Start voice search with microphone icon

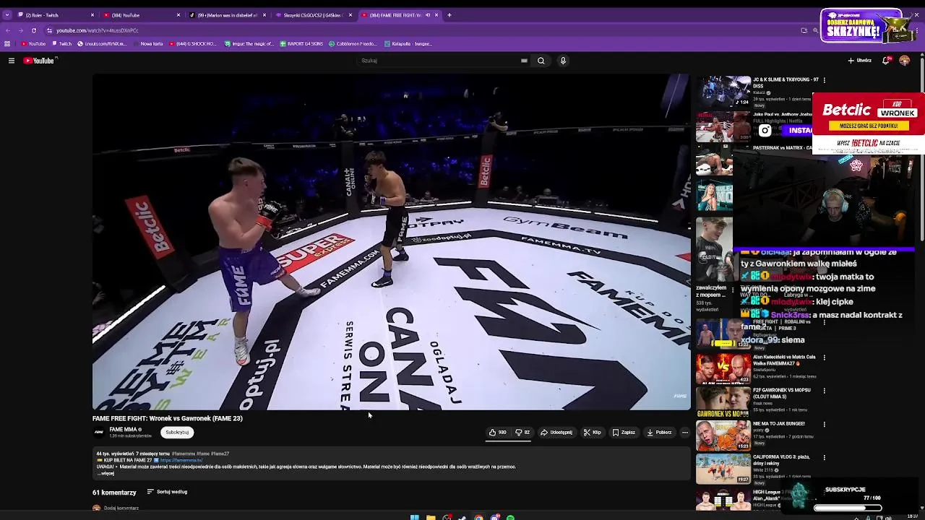click(563, 61)
